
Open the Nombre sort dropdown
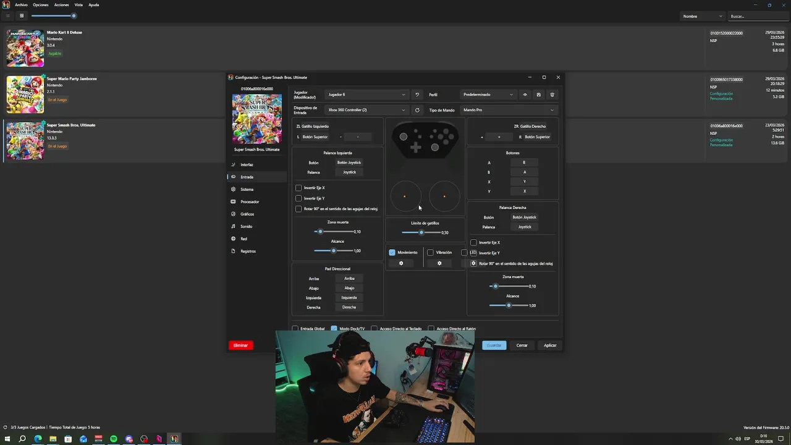point(702,16)
